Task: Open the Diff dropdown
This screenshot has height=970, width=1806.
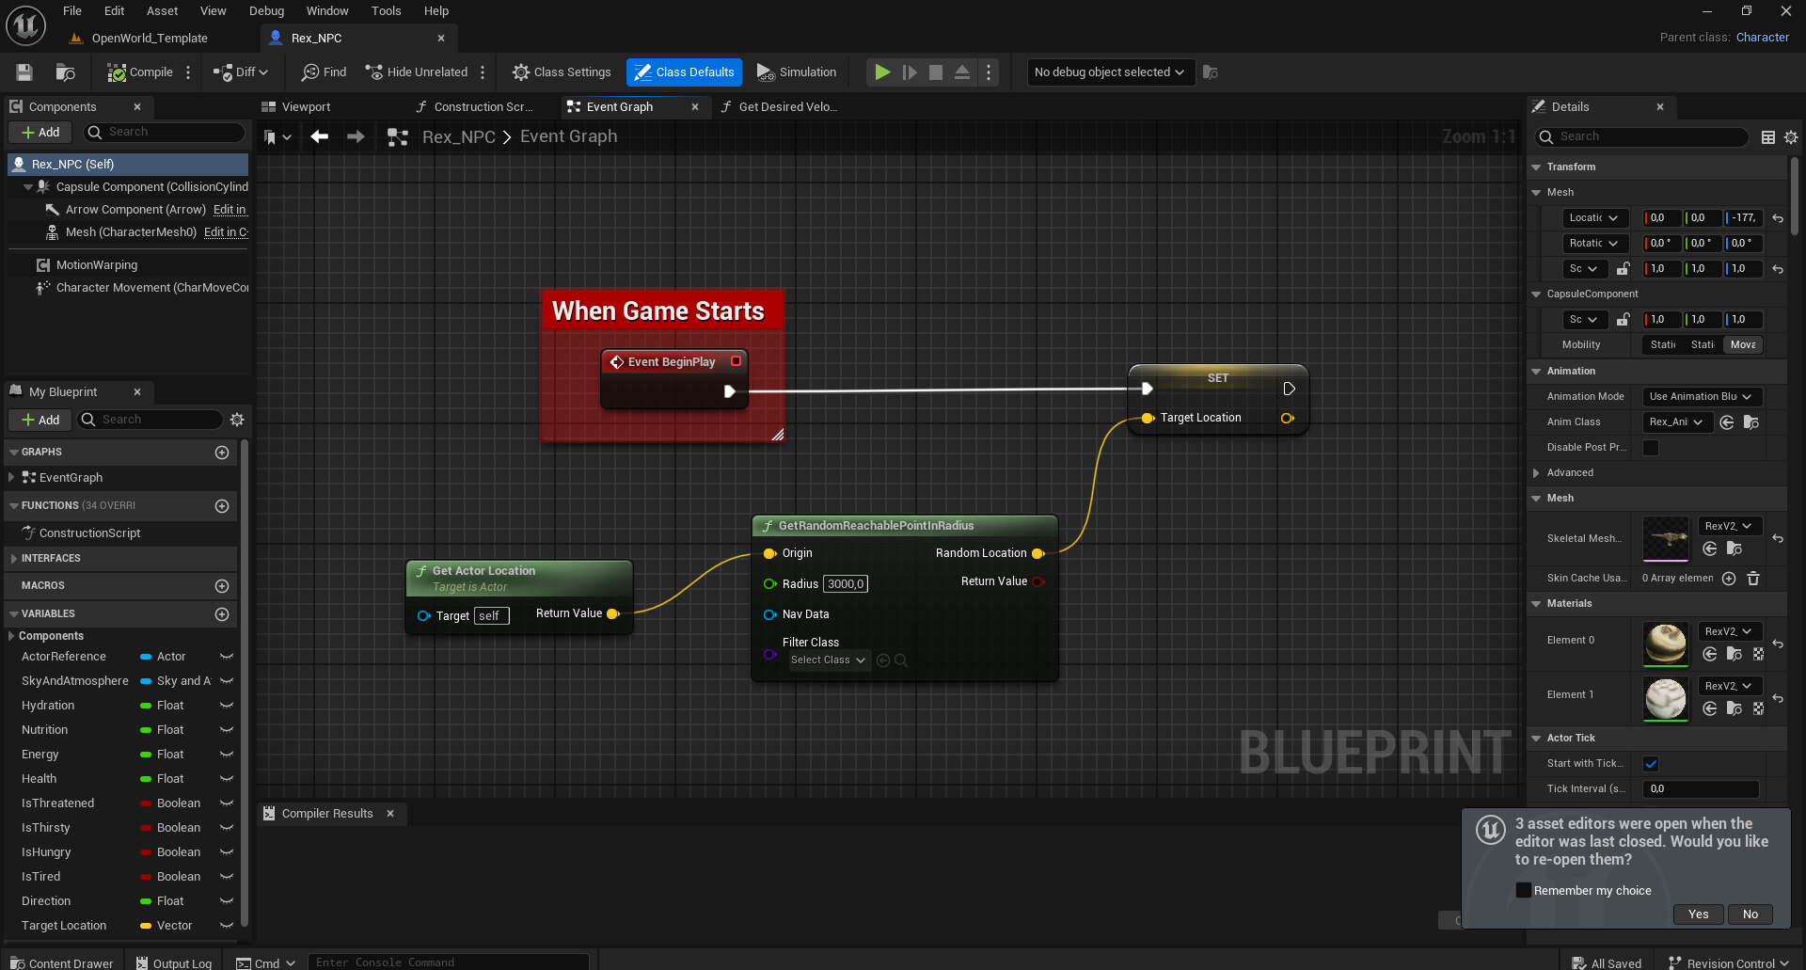Action: coord(241,72)
